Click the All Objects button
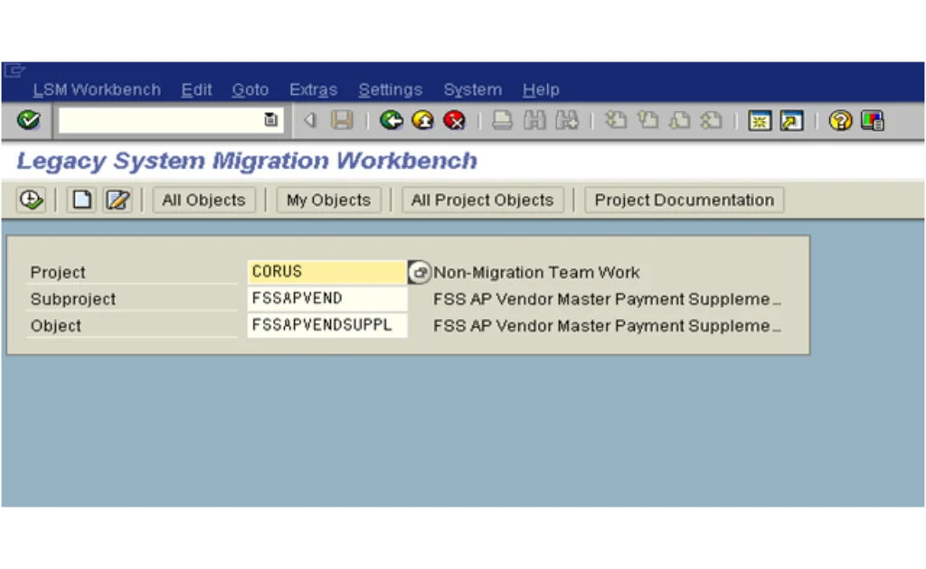 point(203,200)
